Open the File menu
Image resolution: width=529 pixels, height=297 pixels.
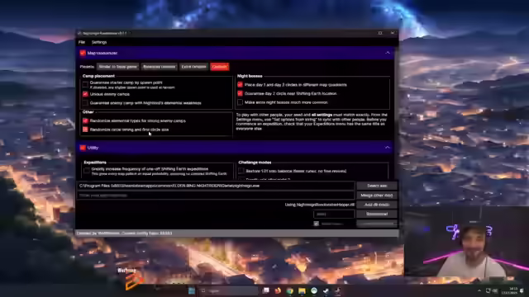(x=82, y=42)
